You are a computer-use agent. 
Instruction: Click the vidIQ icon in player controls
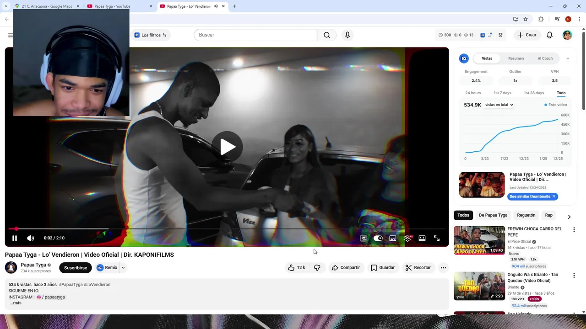click(364, 238)
